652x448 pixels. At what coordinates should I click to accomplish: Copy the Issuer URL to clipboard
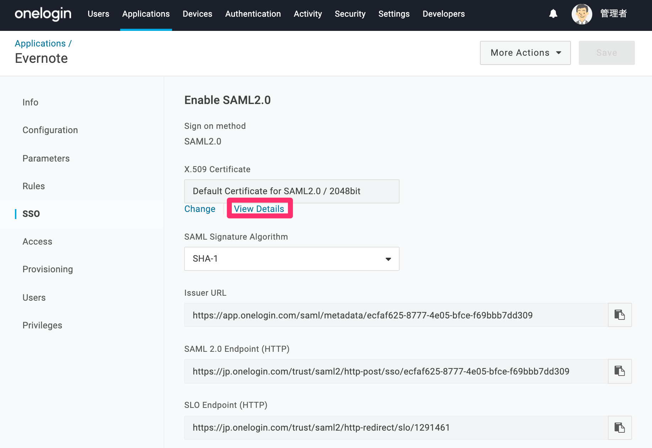point(620,315)
